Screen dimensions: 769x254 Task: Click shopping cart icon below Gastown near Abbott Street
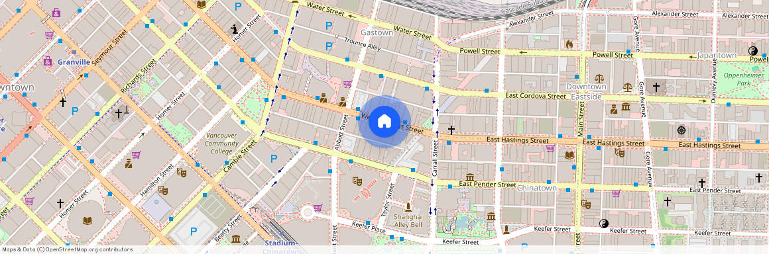pyautogui.click(x=347, y=84)
